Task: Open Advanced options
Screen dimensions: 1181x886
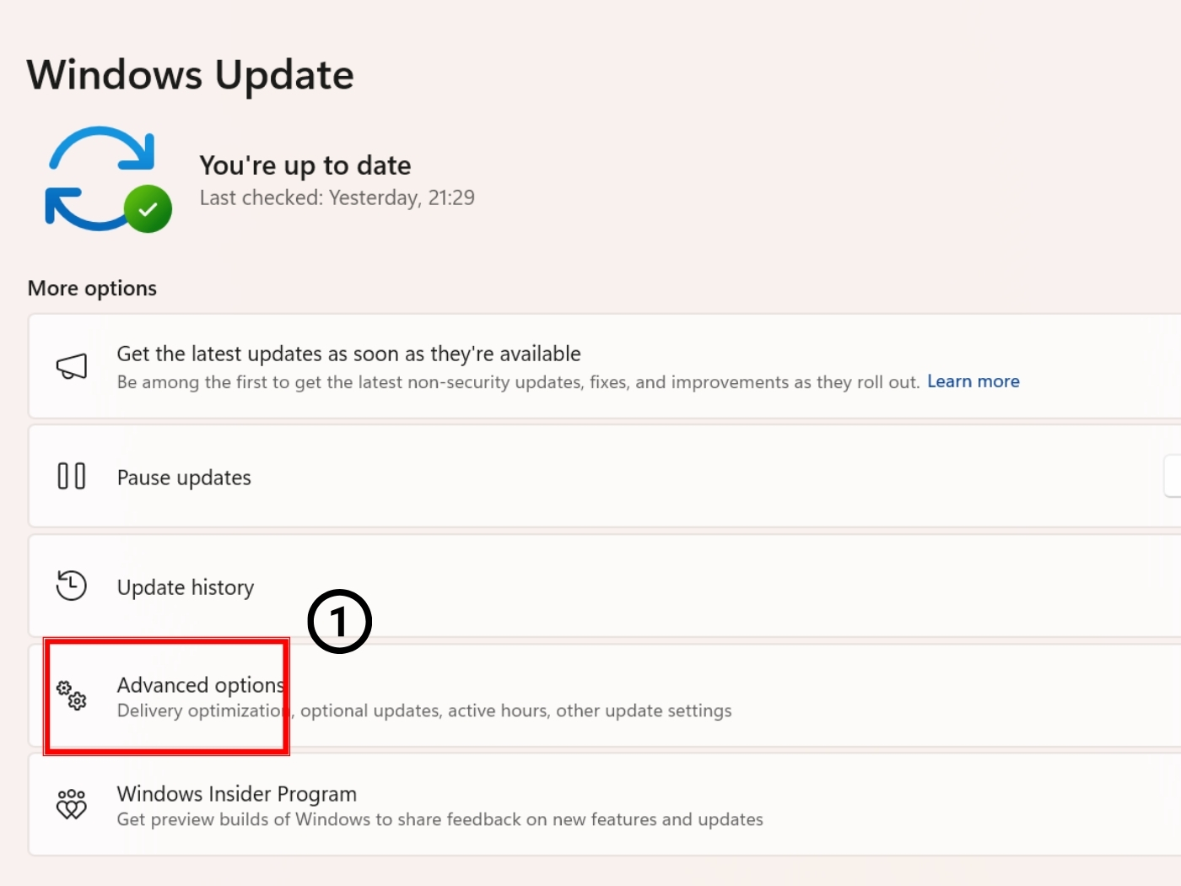Action: pos(604,695)
